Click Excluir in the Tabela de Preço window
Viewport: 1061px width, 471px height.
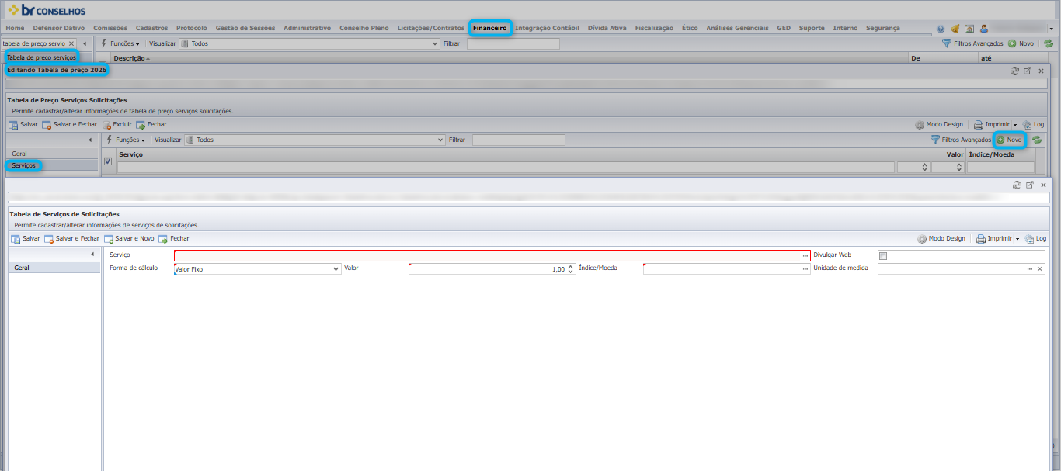click(117, 124)
